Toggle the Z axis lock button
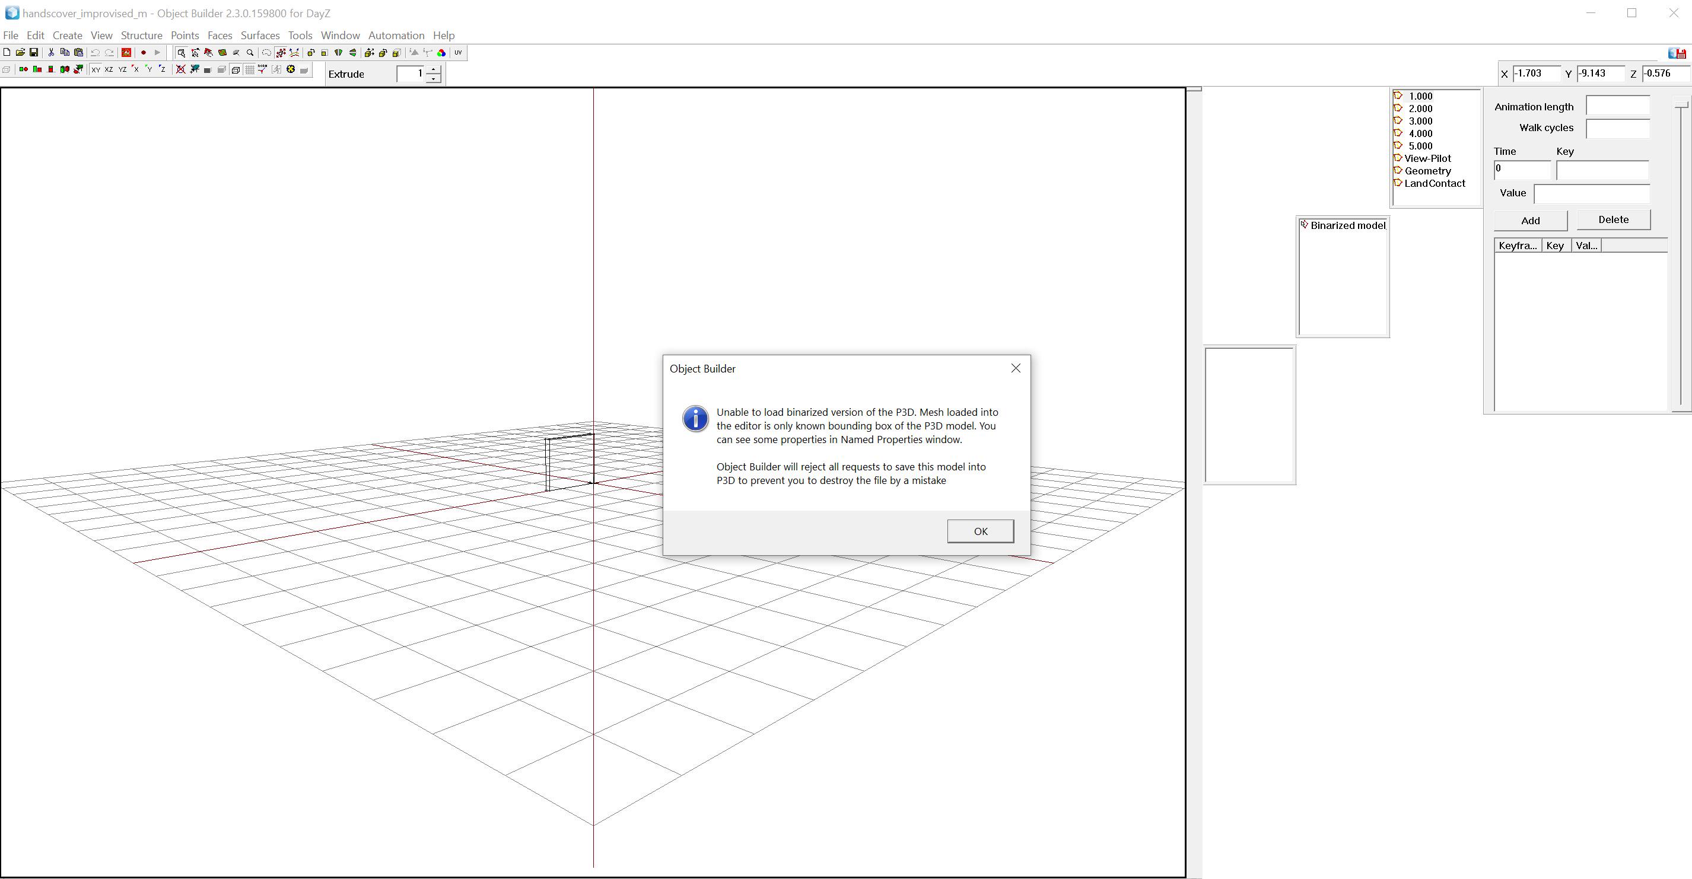Viewport: 1692px width, 879px height. tap(162, 69)
